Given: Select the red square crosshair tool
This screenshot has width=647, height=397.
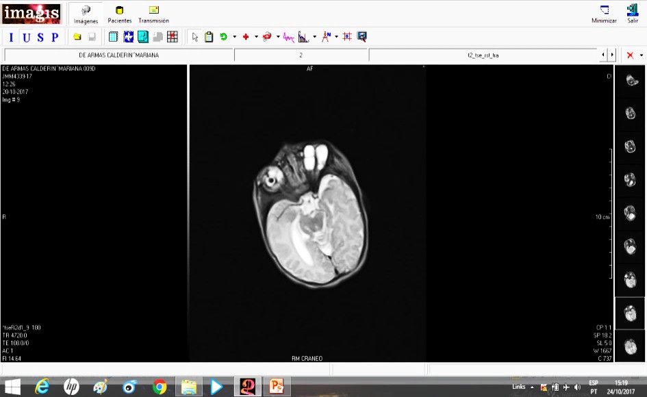Looking at the screenshot, I should pos(347,37).
